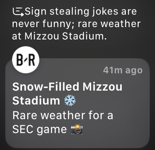Viewport: 155px width, 150px height.
Task: Tap the notification summary icon
Action: tap(18, 12)
